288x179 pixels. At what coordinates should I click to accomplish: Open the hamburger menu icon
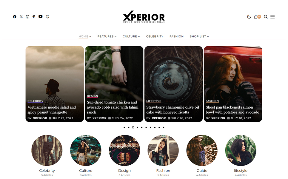[272, 17]
